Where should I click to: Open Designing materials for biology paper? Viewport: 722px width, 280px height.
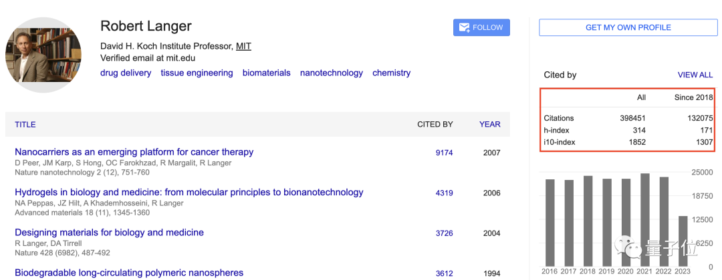tap(109, 233)
